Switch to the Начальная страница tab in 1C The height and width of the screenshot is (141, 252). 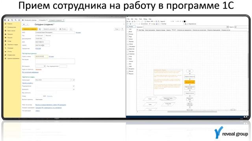click(29, 20)
